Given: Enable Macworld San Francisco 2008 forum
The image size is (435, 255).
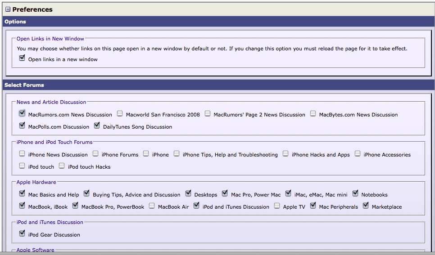Looking at the screenshot, I should point(120,113).
